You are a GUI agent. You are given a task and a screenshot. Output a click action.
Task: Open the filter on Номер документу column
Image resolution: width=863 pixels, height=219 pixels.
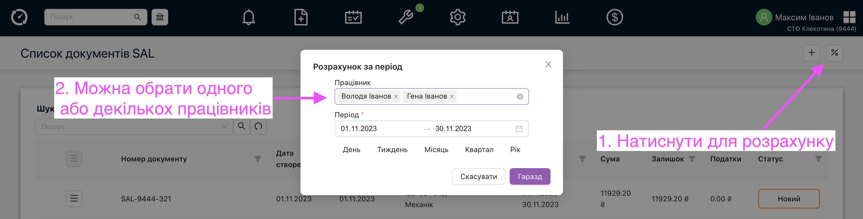257,159
